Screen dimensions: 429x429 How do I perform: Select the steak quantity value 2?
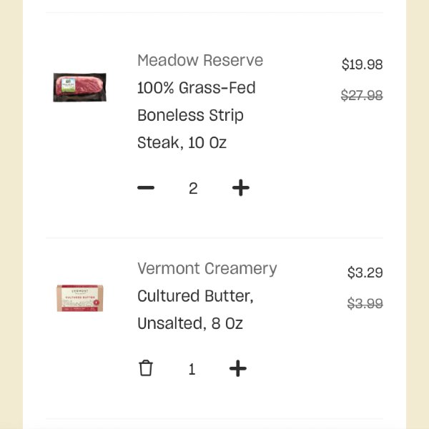tap(193, 188)
